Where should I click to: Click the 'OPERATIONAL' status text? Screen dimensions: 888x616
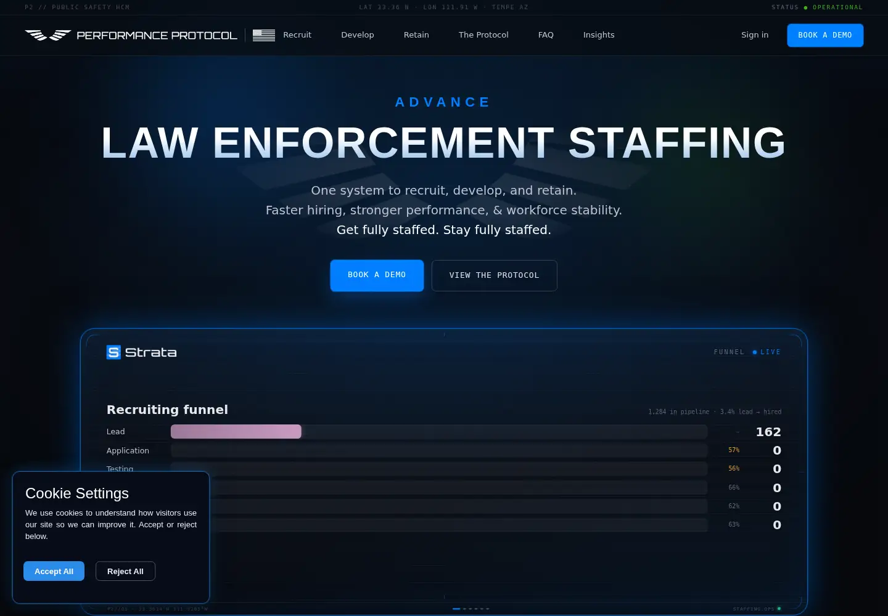coord(837,7)
